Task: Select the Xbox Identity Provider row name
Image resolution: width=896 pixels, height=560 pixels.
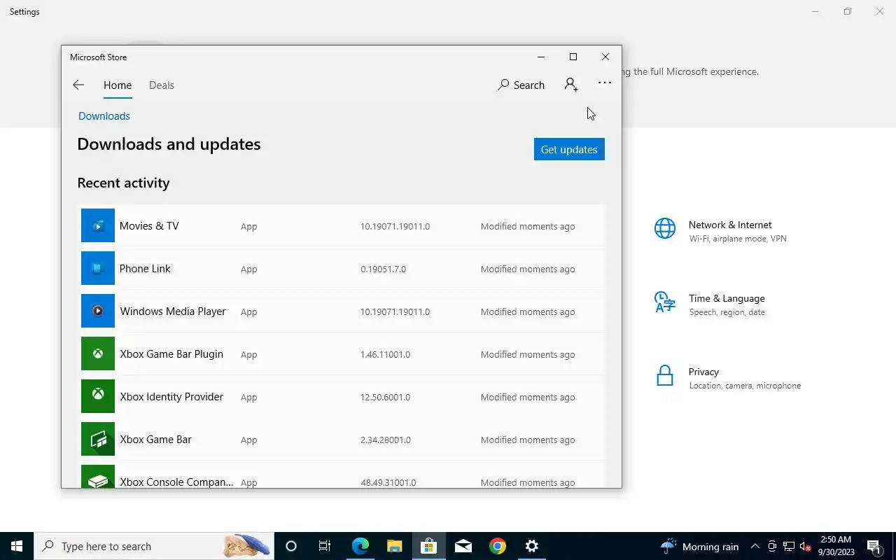Action: pyautogui.click(x=171, y=396)
